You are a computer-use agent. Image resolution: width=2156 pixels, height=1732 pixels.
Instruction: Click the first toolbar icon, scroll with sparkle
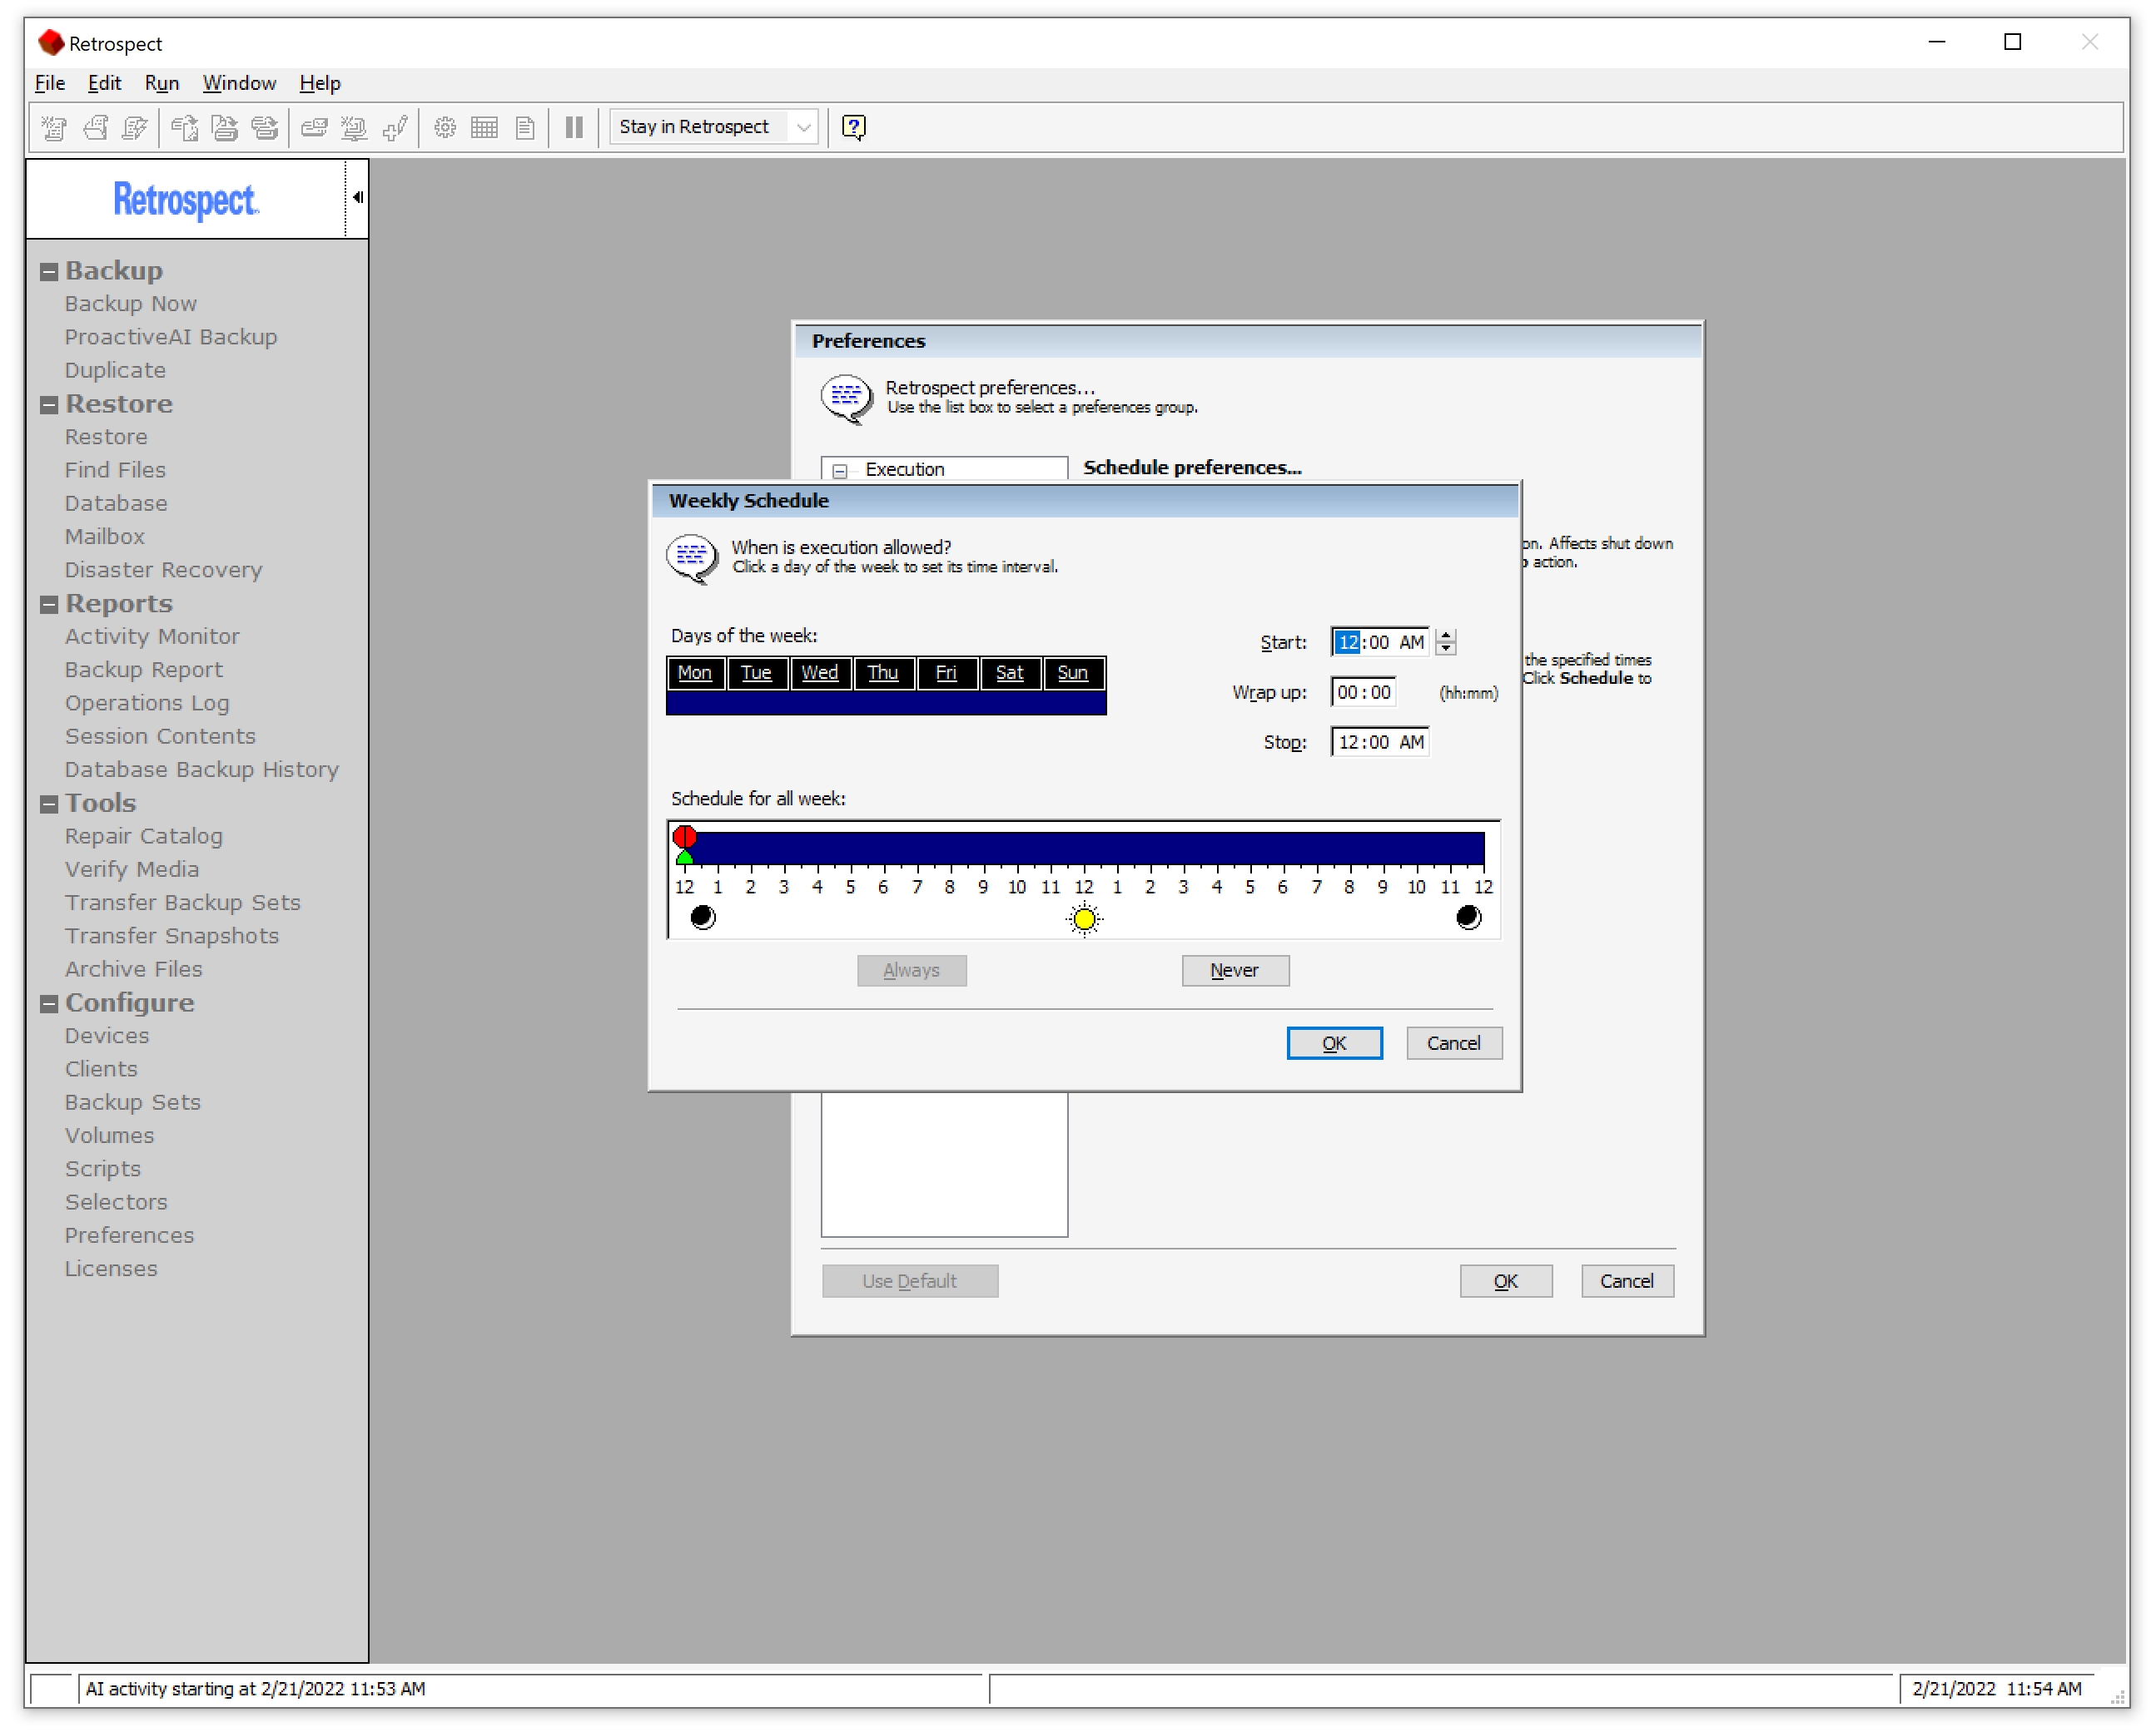click(x=54, y=127)
